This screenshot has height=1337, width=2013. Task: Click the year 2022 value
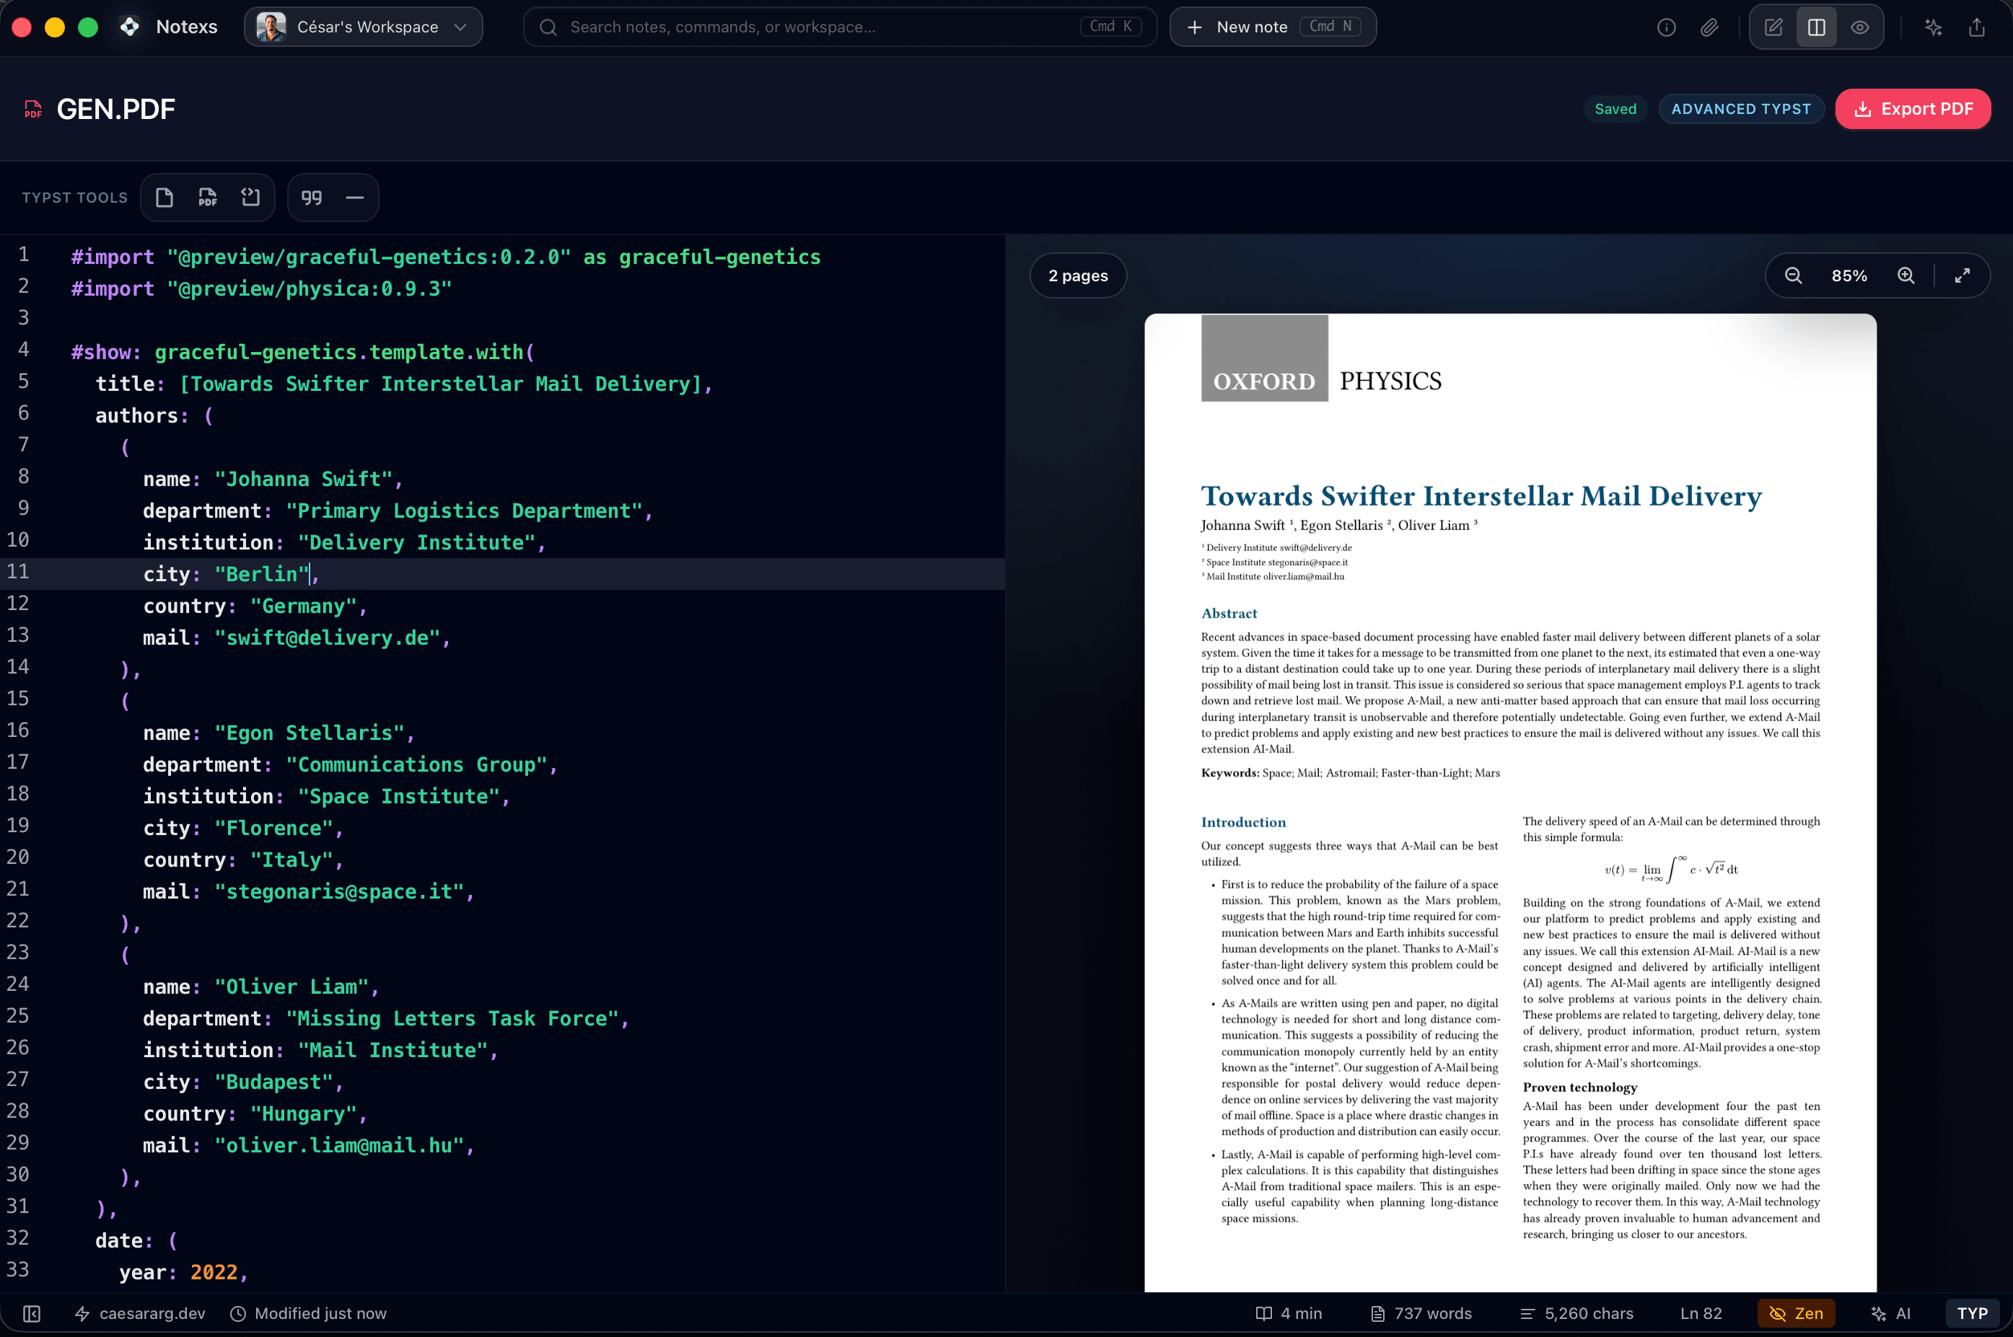pyautogui.click(x=214, y=1272)
